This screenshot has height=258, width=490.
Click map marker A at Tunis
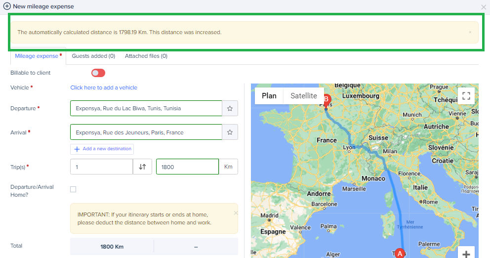coord(399,253)
